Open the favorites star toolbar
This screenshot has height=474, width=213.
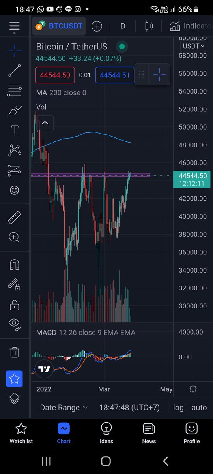point(15,379)
